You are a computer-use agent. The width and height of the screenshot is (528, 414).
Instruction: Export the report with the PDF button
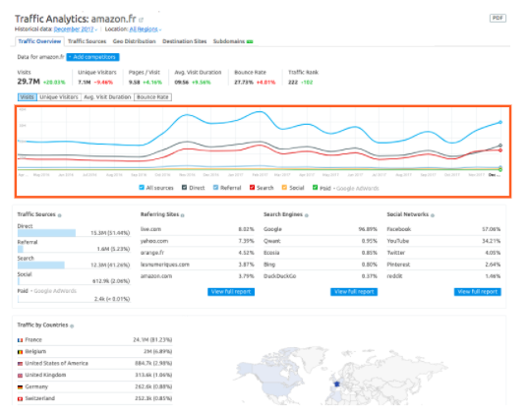coord(498,18)
